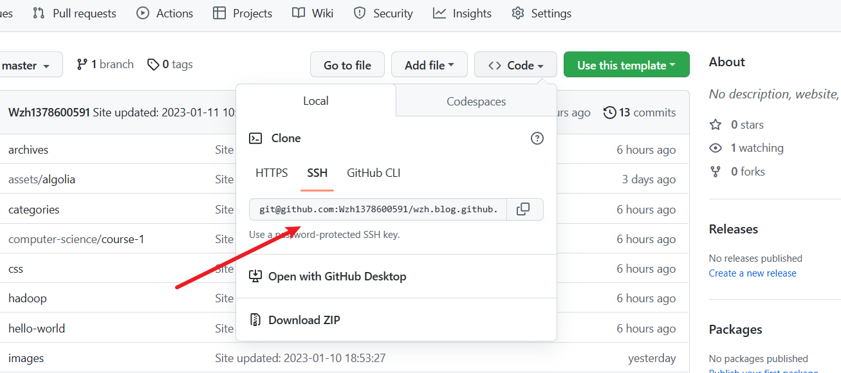This screenshot has width=841, height=373.
Task: Open commit 'Site updated: 2023-01-10 18:53:27'
Action: (300, 358)
